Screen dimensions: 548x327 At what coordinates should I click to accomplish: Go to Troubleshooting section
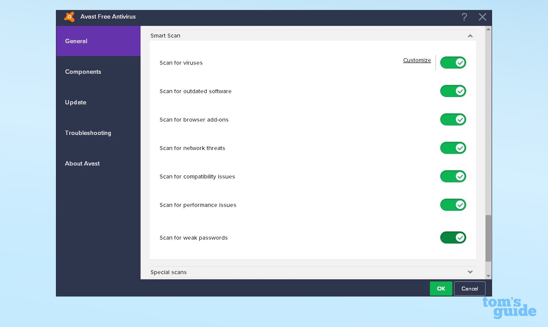pyautogui.click(x=88, y=133)
